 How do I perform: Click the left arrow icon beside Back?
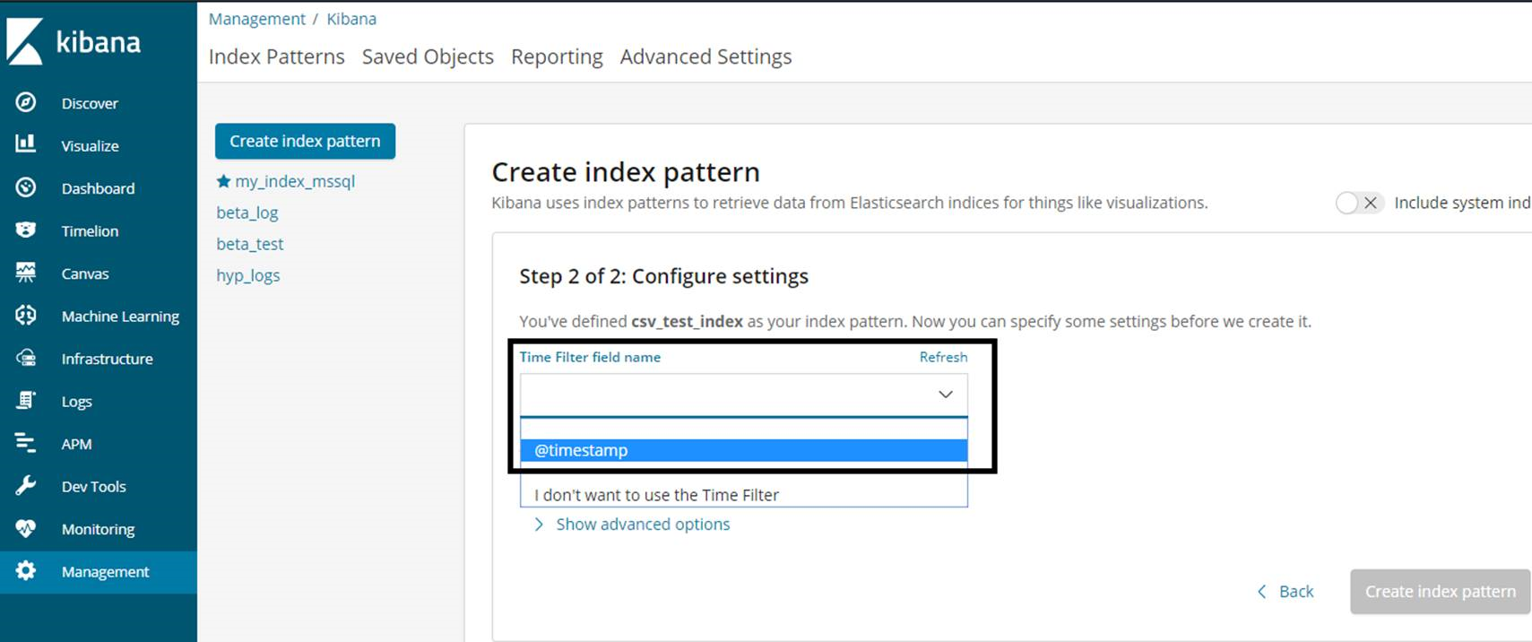point(1262,592)
